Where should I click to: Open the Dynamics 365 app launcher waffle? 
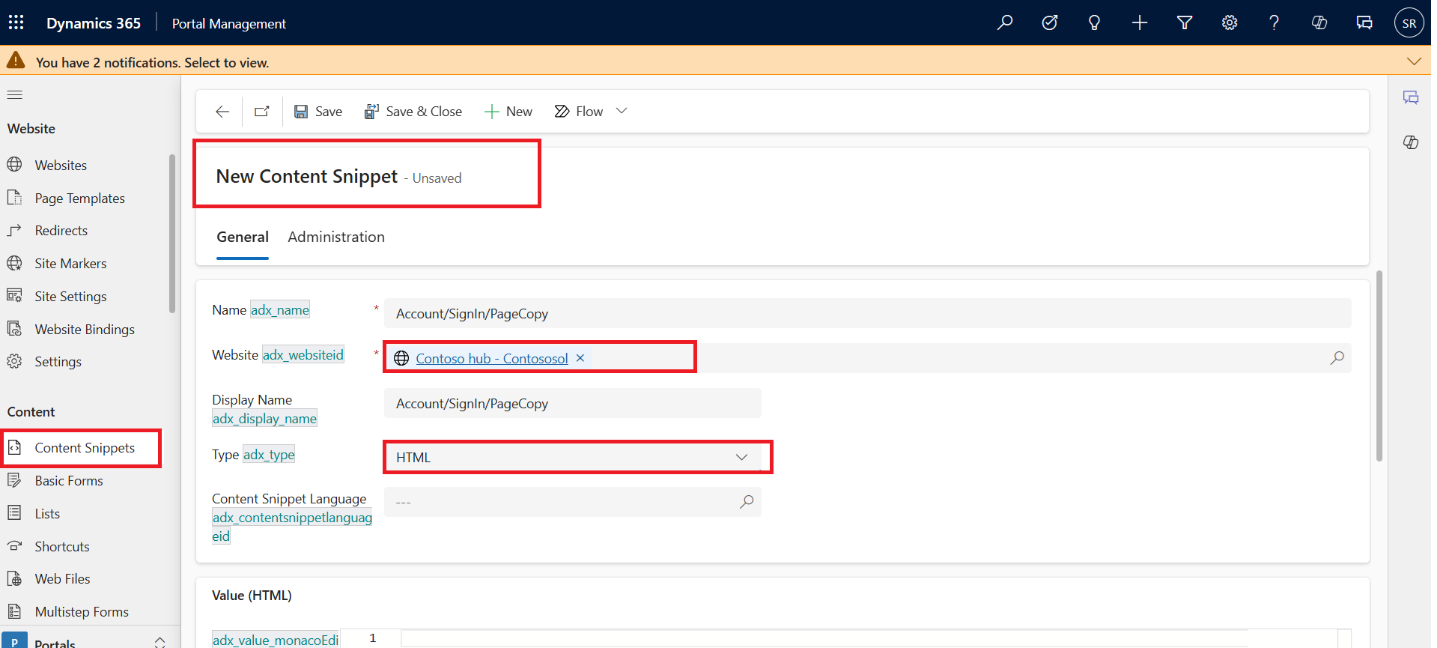16,22
